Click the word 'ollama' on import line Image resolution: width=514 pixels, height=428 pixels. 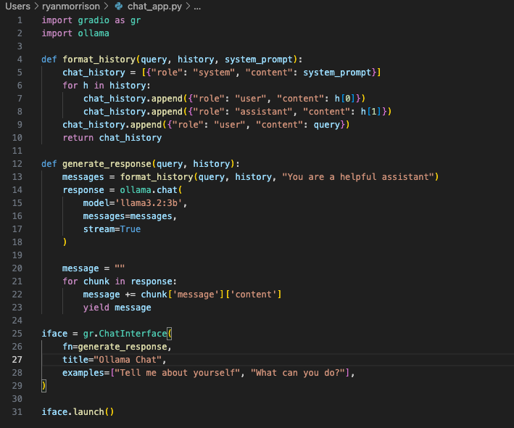(x=94, y=33)
